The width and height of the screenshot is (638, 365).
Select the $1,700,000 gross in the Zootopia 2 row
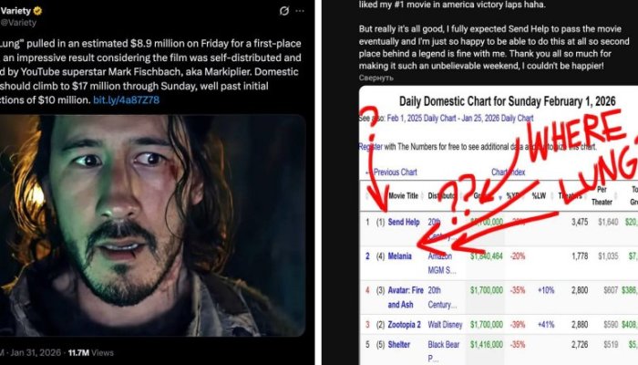click(x=486, y=325)
